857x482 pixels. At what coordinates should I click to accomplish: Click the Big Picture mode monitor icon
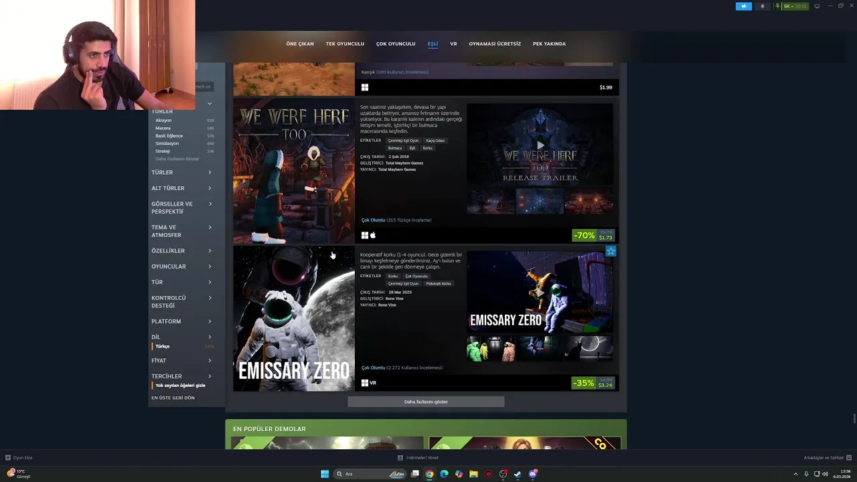point(817,6)
